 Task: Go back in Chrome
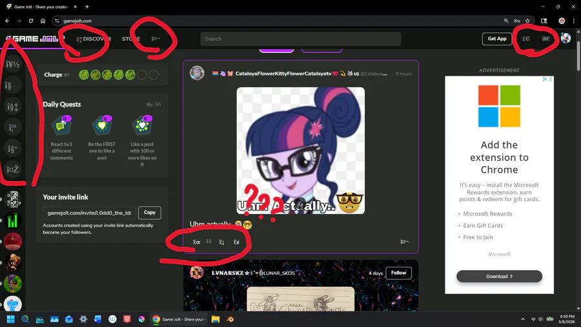(x=7, y=21)
